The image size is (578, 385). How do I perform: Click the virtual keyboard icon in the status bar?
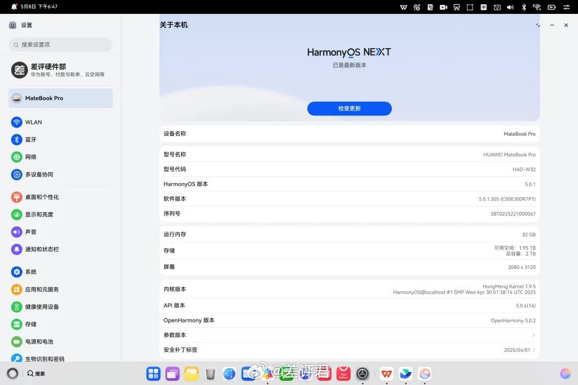(497, 7)
